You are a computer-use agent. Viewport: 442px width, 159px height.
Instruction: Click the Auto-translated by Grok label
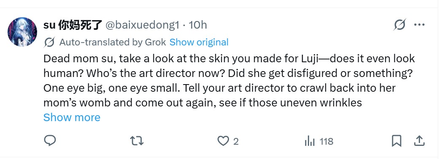click(x=113, y=42)
